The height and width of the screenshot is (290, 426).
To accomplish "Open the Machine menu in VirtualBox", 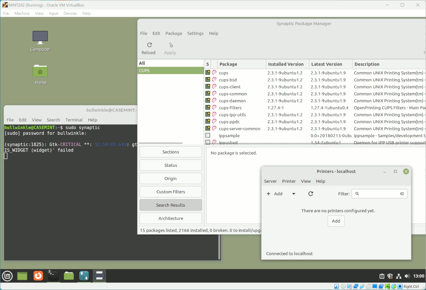I will coord(22,13).
